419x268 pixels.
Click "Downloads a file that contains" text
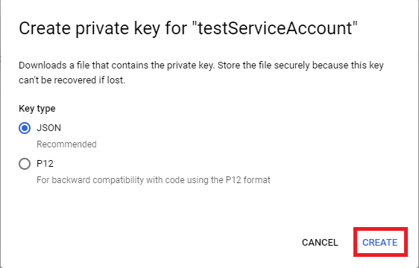click(x=84, y=65)
